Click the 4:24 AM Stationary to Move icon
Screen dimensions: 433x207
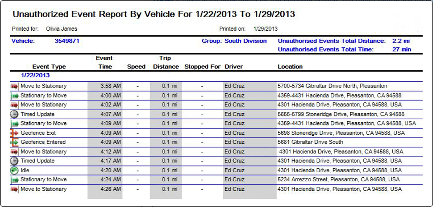14,179
